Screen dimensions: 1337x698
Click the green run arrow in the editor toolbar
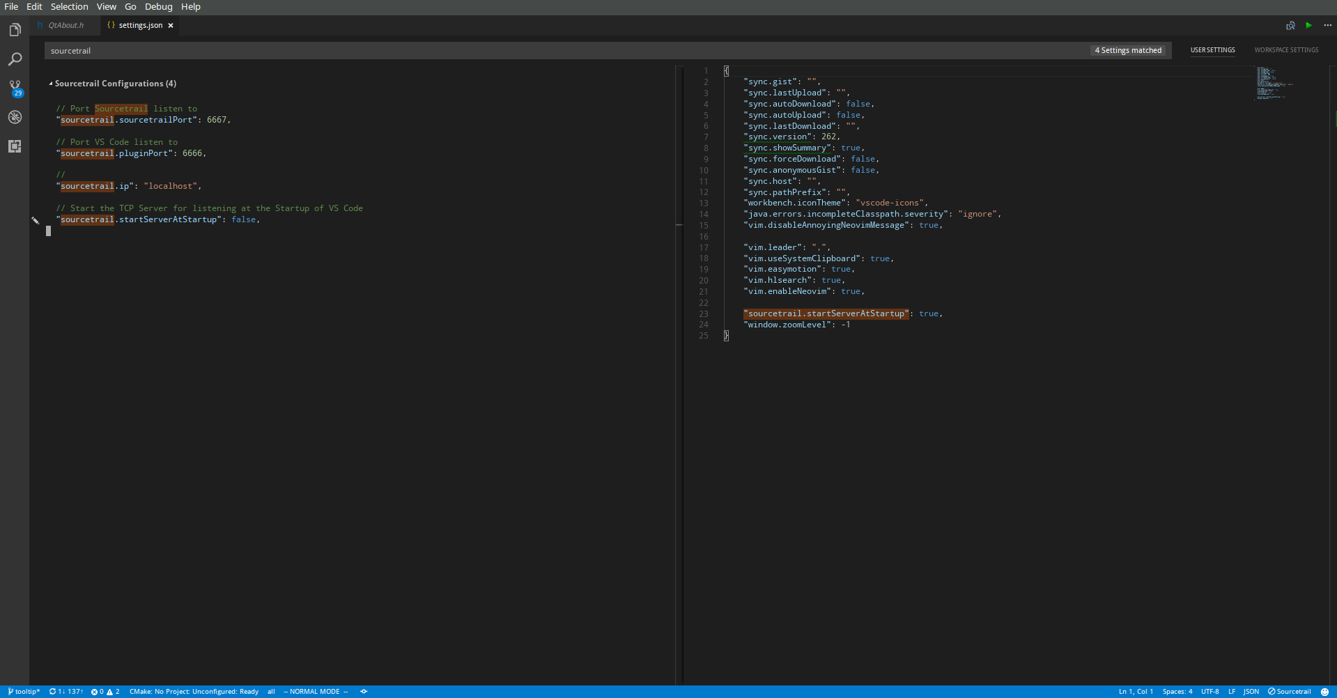coord(1308,25)
